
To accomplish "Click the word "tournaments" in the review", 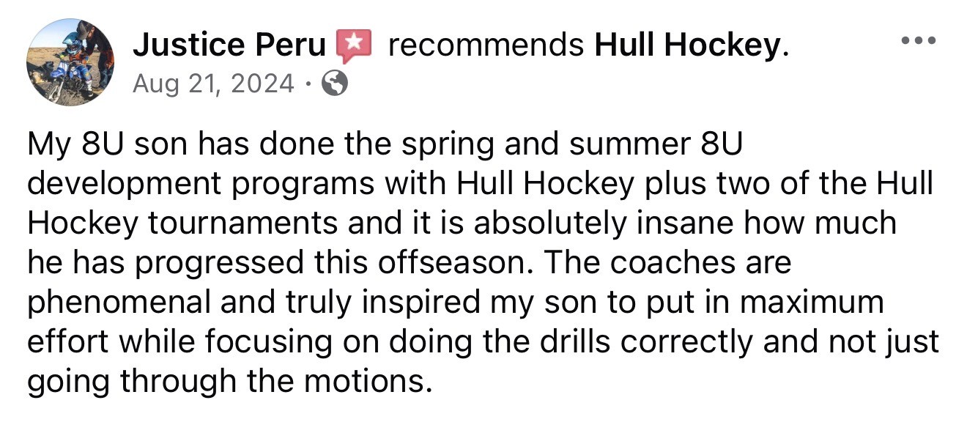I will [244, 223].
